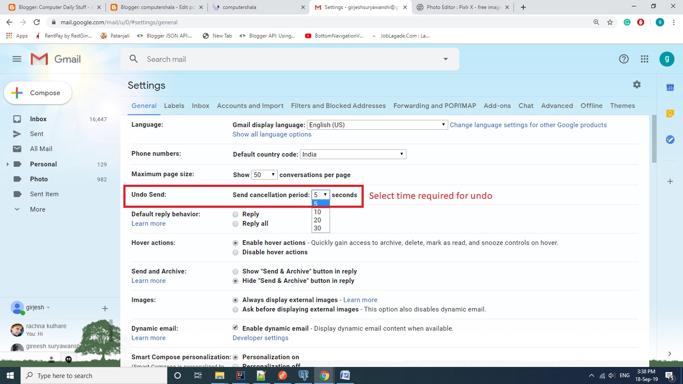Image resolution: width=683 pixels, height=384 pixels.
Task: Get add-ons with the plus icon
Action: [x=670, y=181]
